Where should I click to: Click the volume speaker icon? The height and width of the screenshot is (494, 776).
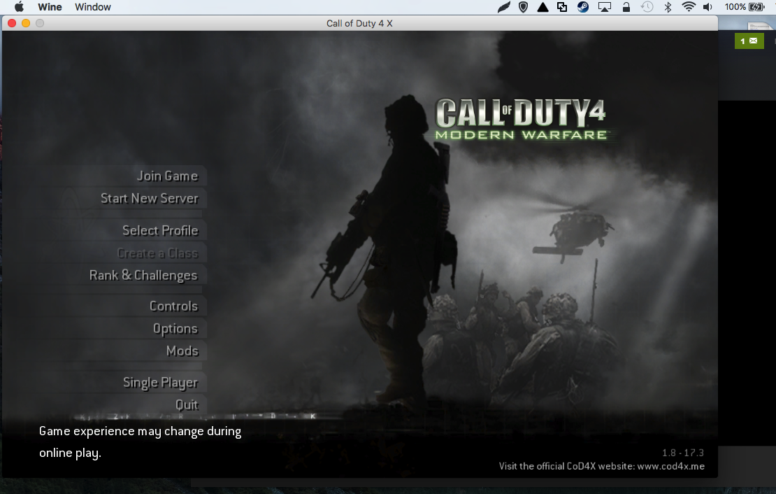tap(707, 7)
